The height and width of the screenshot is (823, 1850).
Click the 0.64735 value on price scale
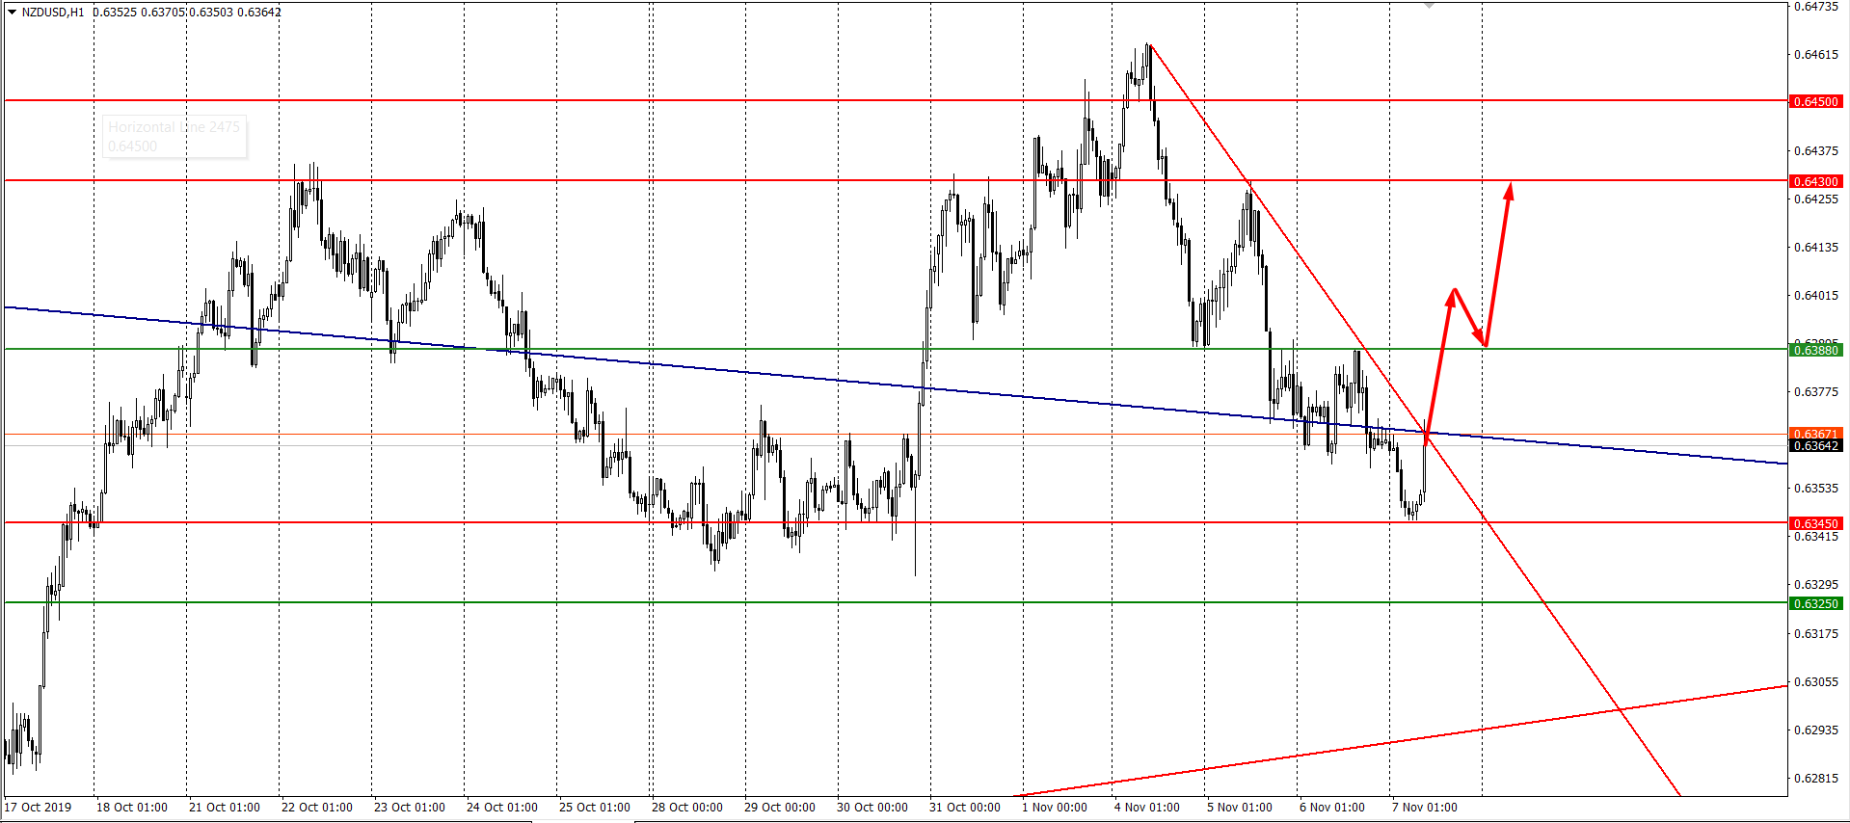tap(1815, 7)
